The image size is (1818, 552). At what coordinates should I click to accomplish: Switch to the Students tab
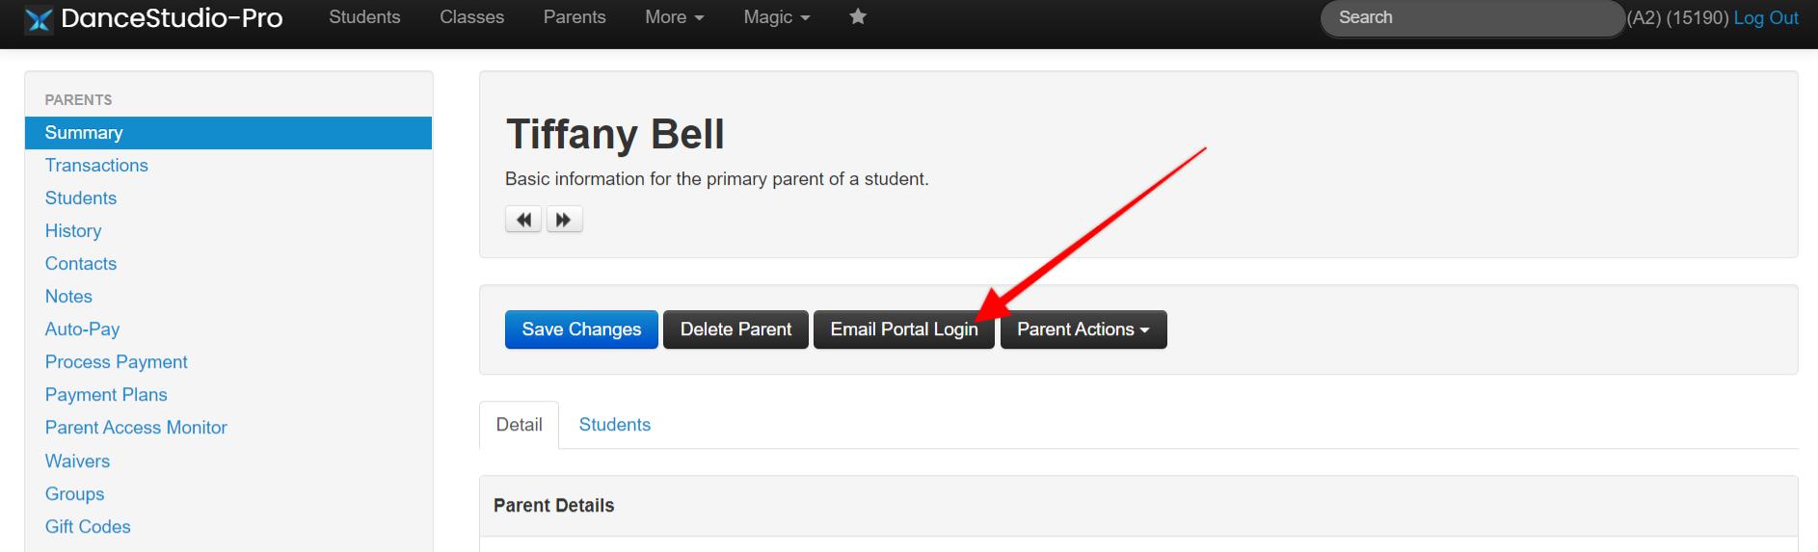pos(615,425)
